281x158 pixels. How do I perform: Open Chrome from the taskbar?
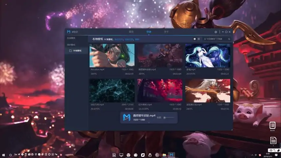coord(128,155)
